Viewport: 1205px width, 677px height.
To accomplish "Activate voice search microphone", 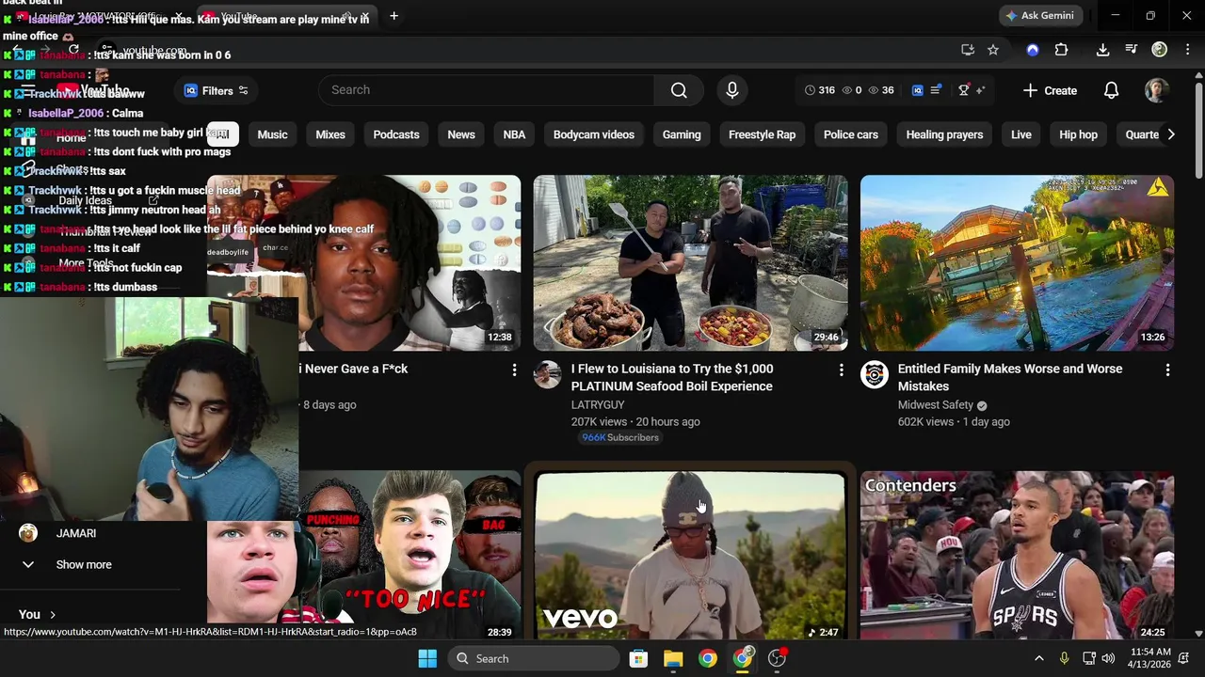I will (x=732, y=90).
